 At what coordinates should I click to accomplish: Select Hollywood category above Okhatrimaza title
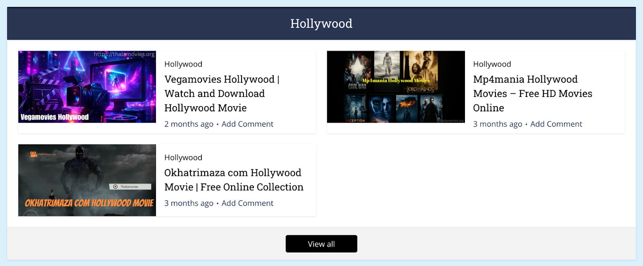[183, 157]
